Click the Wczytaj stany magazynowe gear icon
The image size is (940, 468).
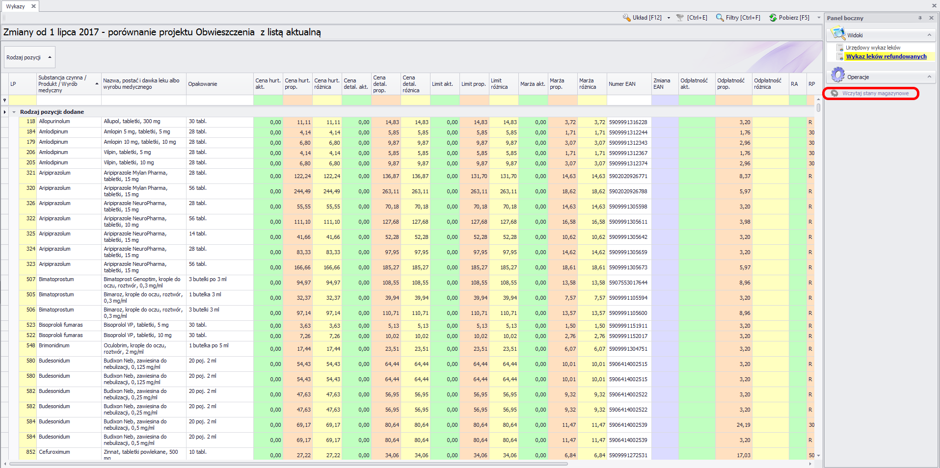point(834,94)
